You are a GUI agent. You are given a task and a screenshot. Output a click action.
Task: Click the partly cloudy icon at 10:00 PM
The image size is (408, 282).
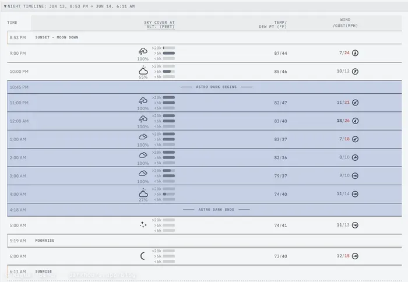tap(143, 70)
